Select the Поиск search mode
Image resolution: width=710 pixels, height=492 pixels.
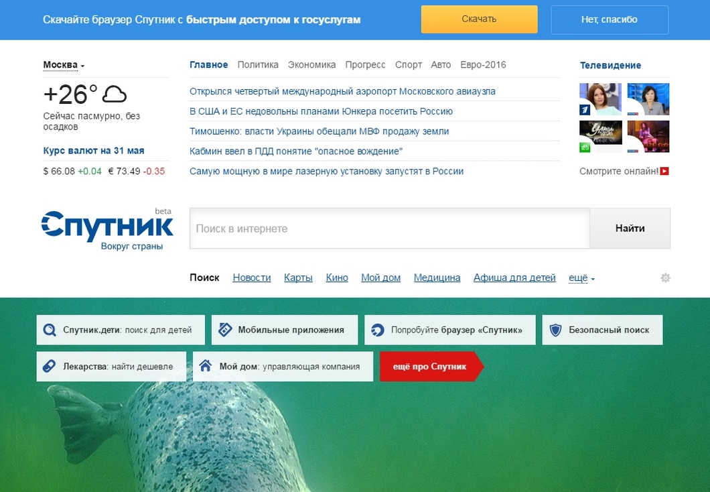pos(204,278)
